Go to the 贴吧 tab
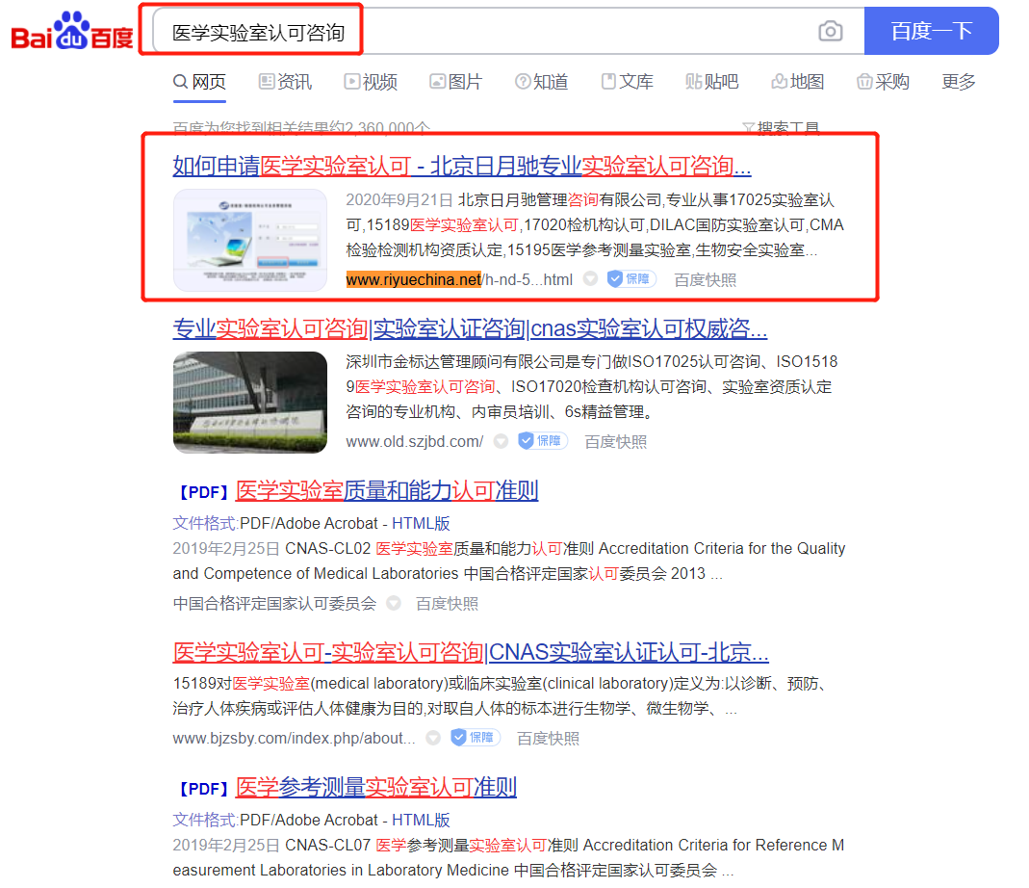This screenshot has width=1029, height=888. pyautogui.click(x=712, y=82)
